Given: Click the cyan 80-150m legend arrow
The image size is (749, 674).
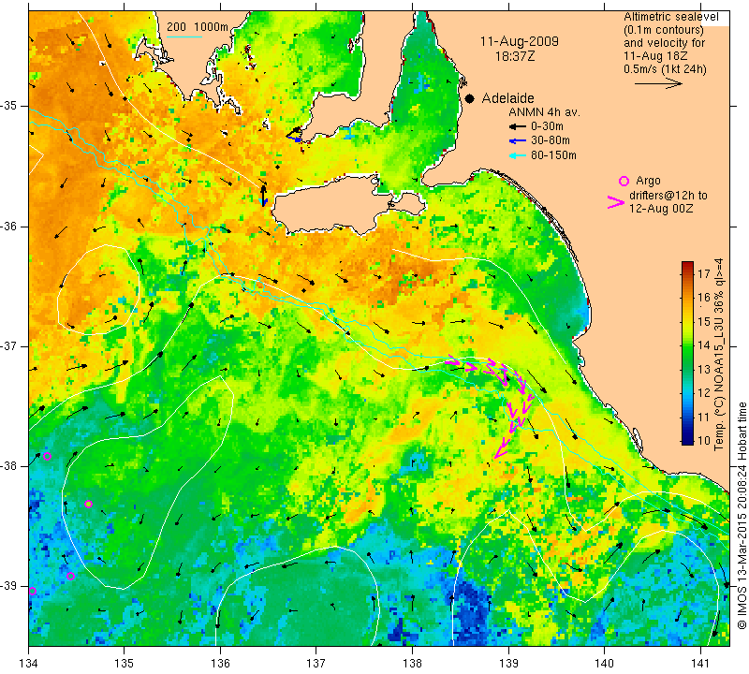Looking at the screenshot, I should 518,155.
